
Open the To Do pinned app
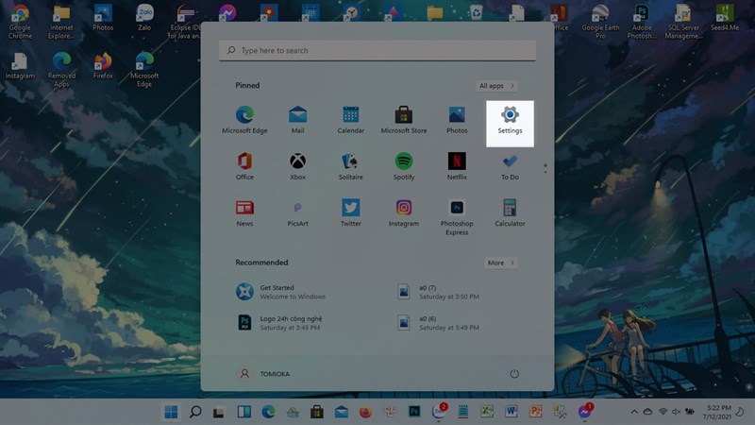point(510,166)
